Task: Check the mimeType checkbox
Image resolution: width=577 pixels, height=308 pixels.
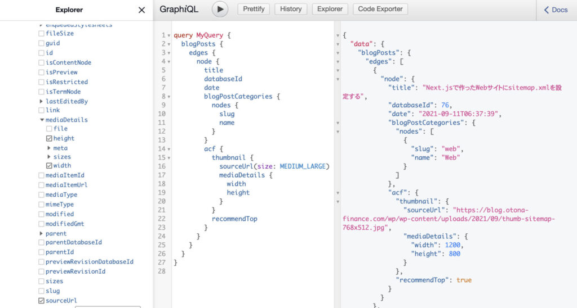Action: (x=41, y=205)
